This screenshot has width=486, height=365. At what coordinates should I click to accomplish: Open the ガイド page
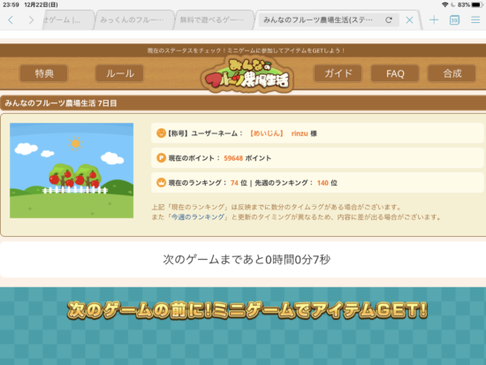tap(338, 73)
